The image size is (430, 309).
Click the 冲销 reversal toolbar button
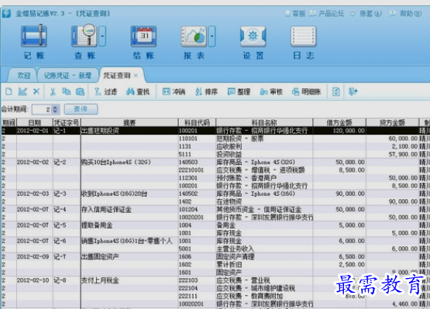tap(174, 91)
